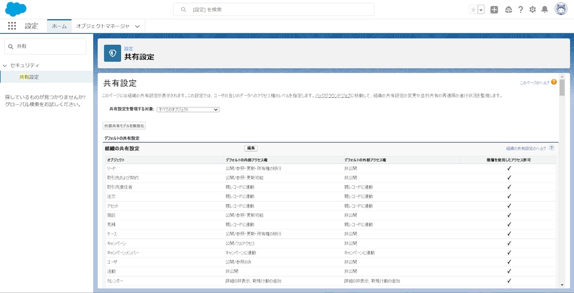The image size is (574, 293).
Task: Click the 編集 button
Action: pos(251,148)
